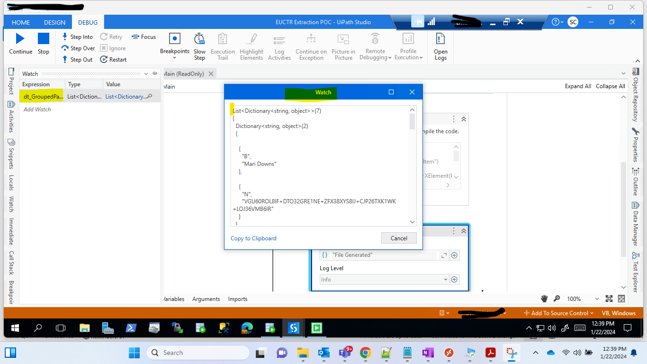Click the magnifier icon in the Value cell
The width and height of the screenshot is (647, 364).
[x=149, y=96]
